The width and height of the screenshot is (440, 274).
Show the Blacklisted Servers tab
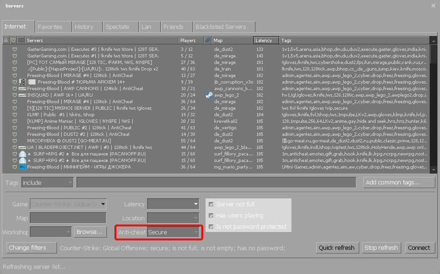coord(224,27)
